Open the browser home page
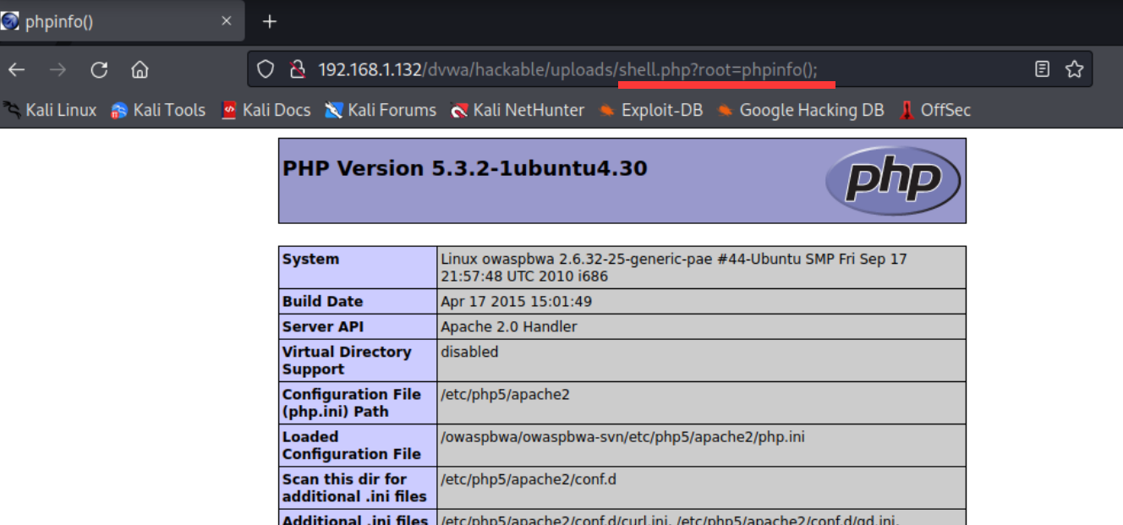 [x=140, y=69]
